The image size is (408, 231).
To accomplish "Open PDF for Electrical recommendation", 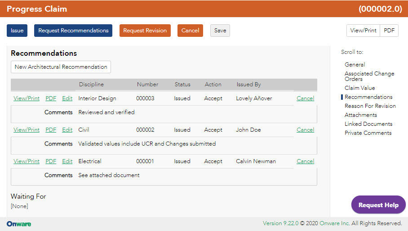I will point(51,161).
